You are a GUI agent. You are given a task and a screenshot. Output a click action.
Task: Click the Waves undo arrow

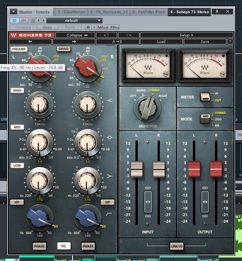click(x=106, y=35)
